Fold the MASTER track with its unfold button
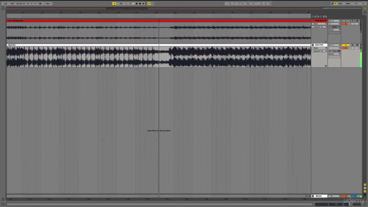This screenshot has height=207, width=368. pos(313,45)
